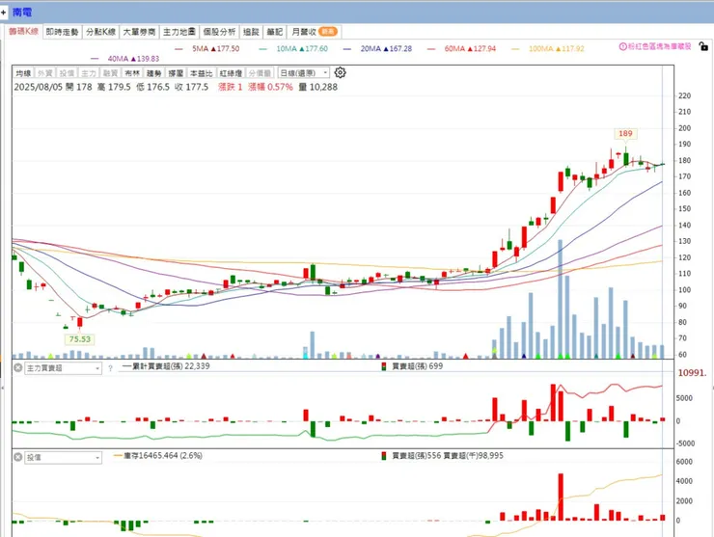
Task: Open the 日線(還原) period dropdown
Action: click(303, 73)
